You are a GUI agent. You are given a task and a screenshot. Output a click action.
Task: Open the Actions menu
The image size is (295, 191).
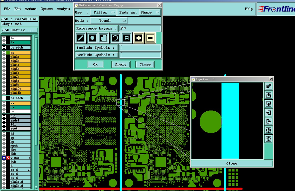[x=30, y=9]
